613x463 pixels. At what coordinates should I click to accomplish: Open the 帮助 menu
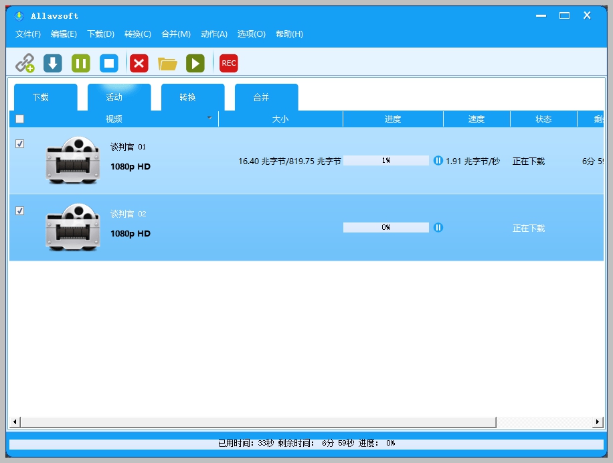pyautogui.click(x=288, y=34)
